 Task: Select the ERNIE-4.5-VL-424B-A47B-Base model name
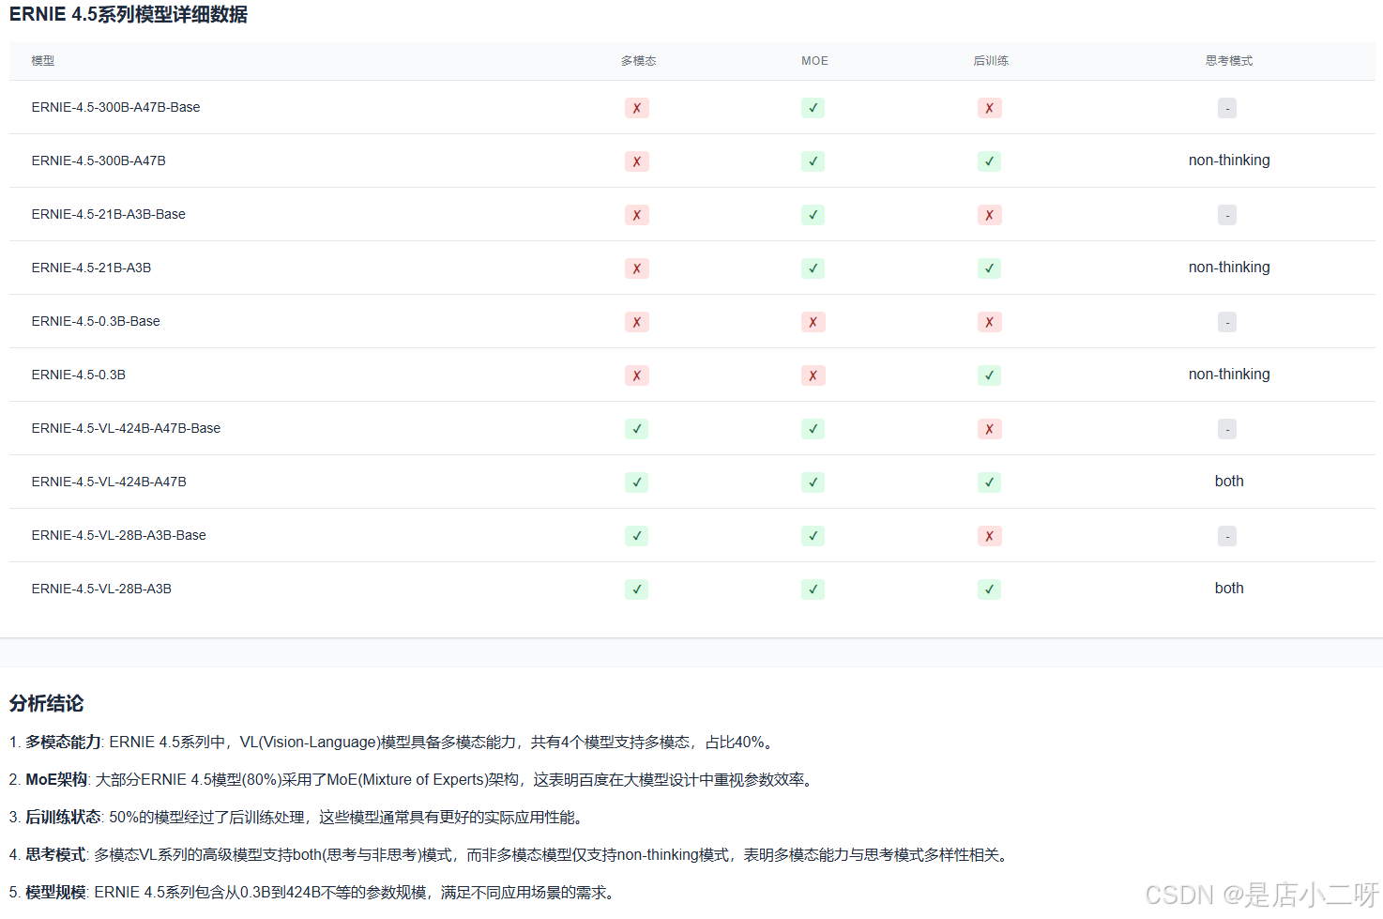pyautogui.click(x=126, y=428)
